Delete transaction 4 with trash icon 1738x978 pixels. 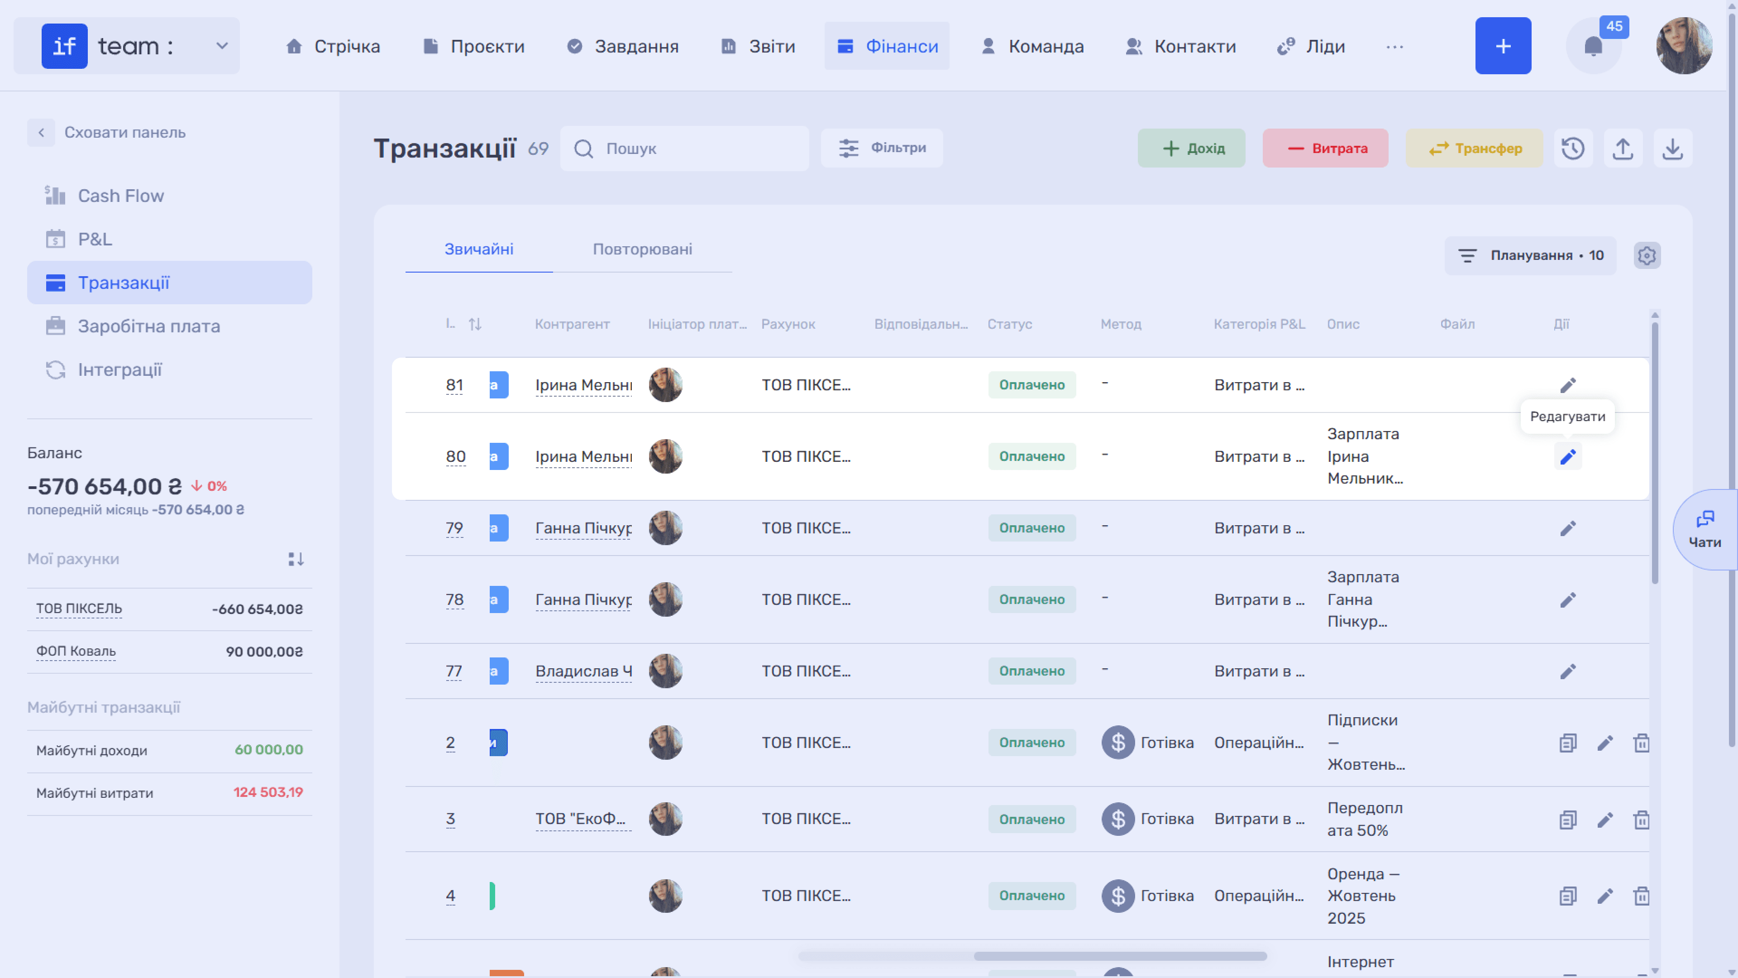[x=1642, y=896]
